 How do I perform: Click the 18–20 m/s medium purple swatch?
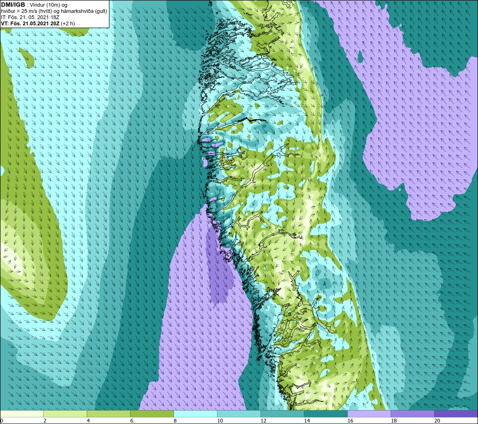point(413,414)
